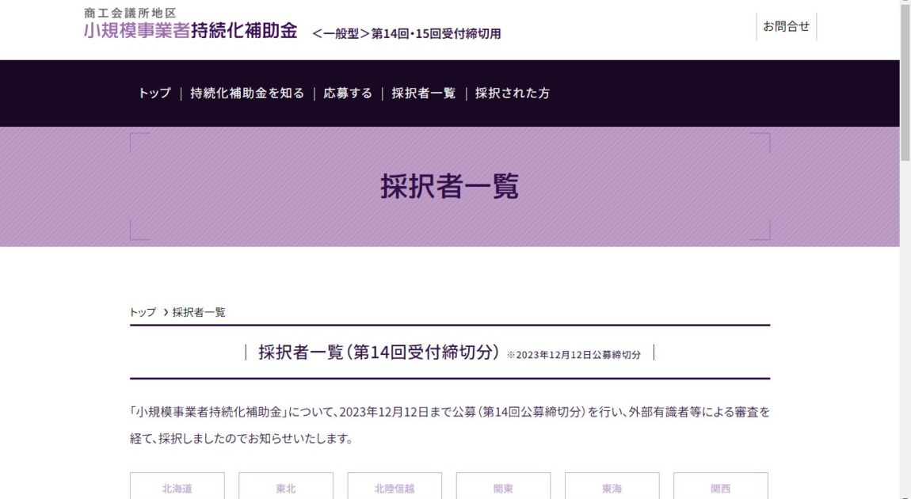Navigate to 応募する from the menu
The image size is (911, 499).
coord(347,93)
